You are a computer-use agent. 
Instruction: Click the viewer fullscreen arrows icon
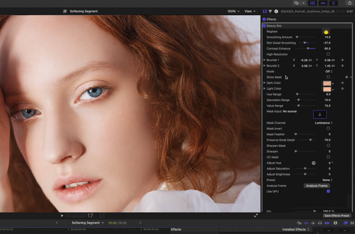[256, 216]
